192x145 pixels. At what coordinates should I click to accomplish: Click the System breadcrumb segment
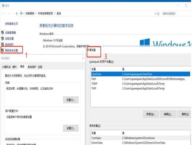59,13
